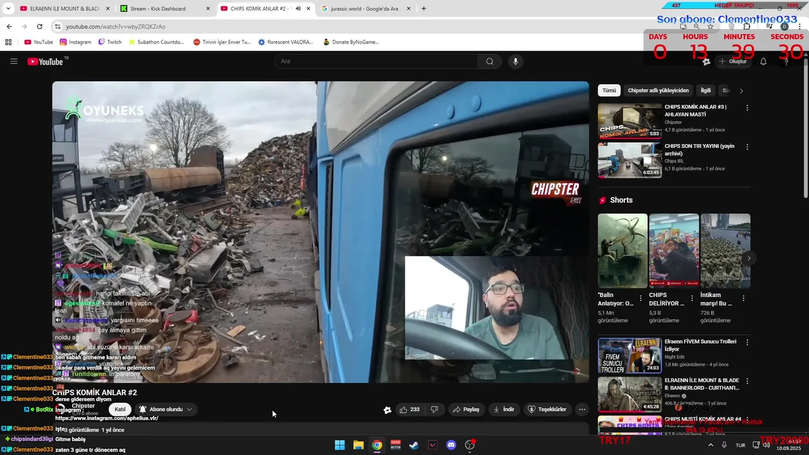This screenshot has height=455, width=809.
Task: Open the İntikam marşı short
Action: 725,251
